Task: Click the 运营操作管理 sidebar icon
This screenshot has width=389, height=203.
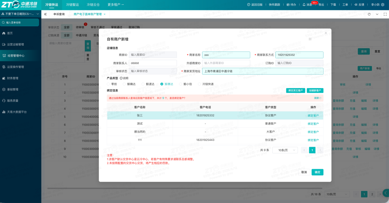Action: [x=4, y=67]
